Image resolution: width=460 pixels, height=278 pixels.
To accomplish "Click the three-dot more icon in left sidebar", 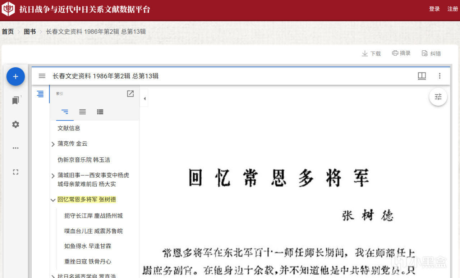I will pyautogui.click(x=15, y=148).
